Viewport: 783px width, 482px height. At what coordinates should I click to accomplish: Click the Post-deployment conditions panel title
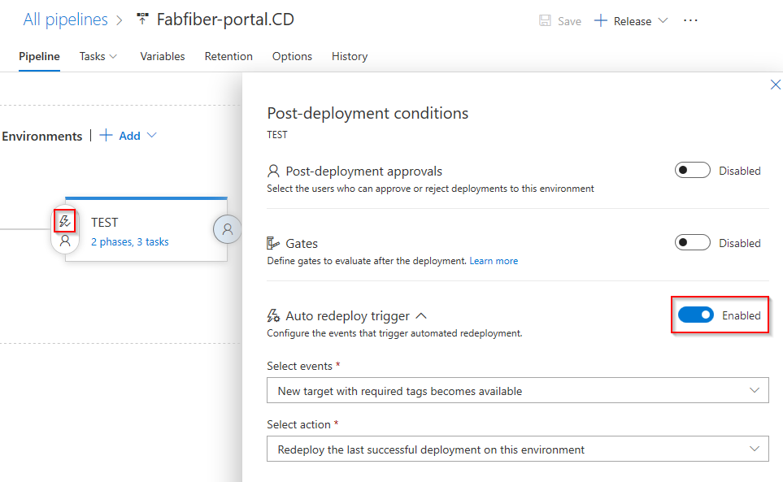(x=368, y=113)
